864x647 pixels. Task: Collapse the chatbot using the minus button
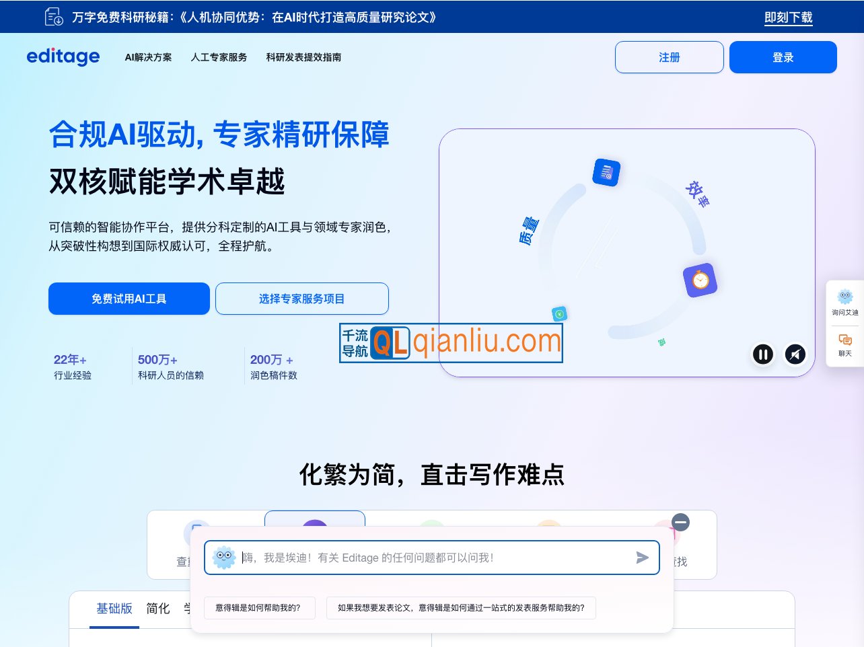tap(680, 523)
